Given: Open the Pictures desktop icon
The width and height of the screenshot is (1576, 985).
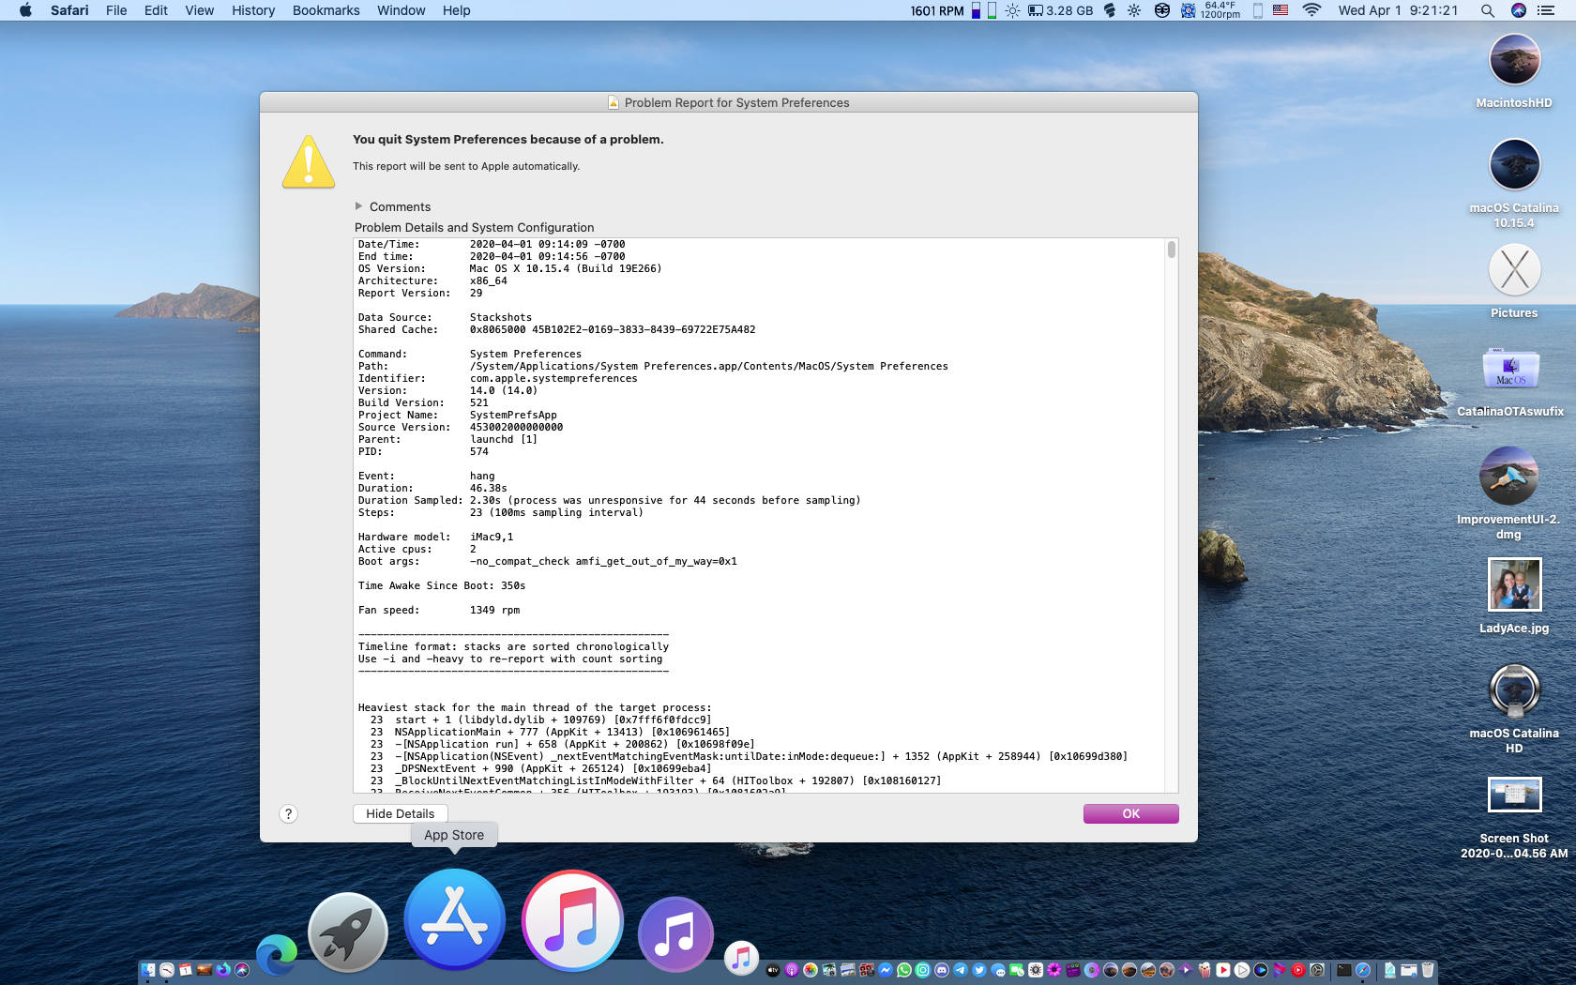Looking at the screenshot, I should pyautogui.click(x=1514, y=270).
